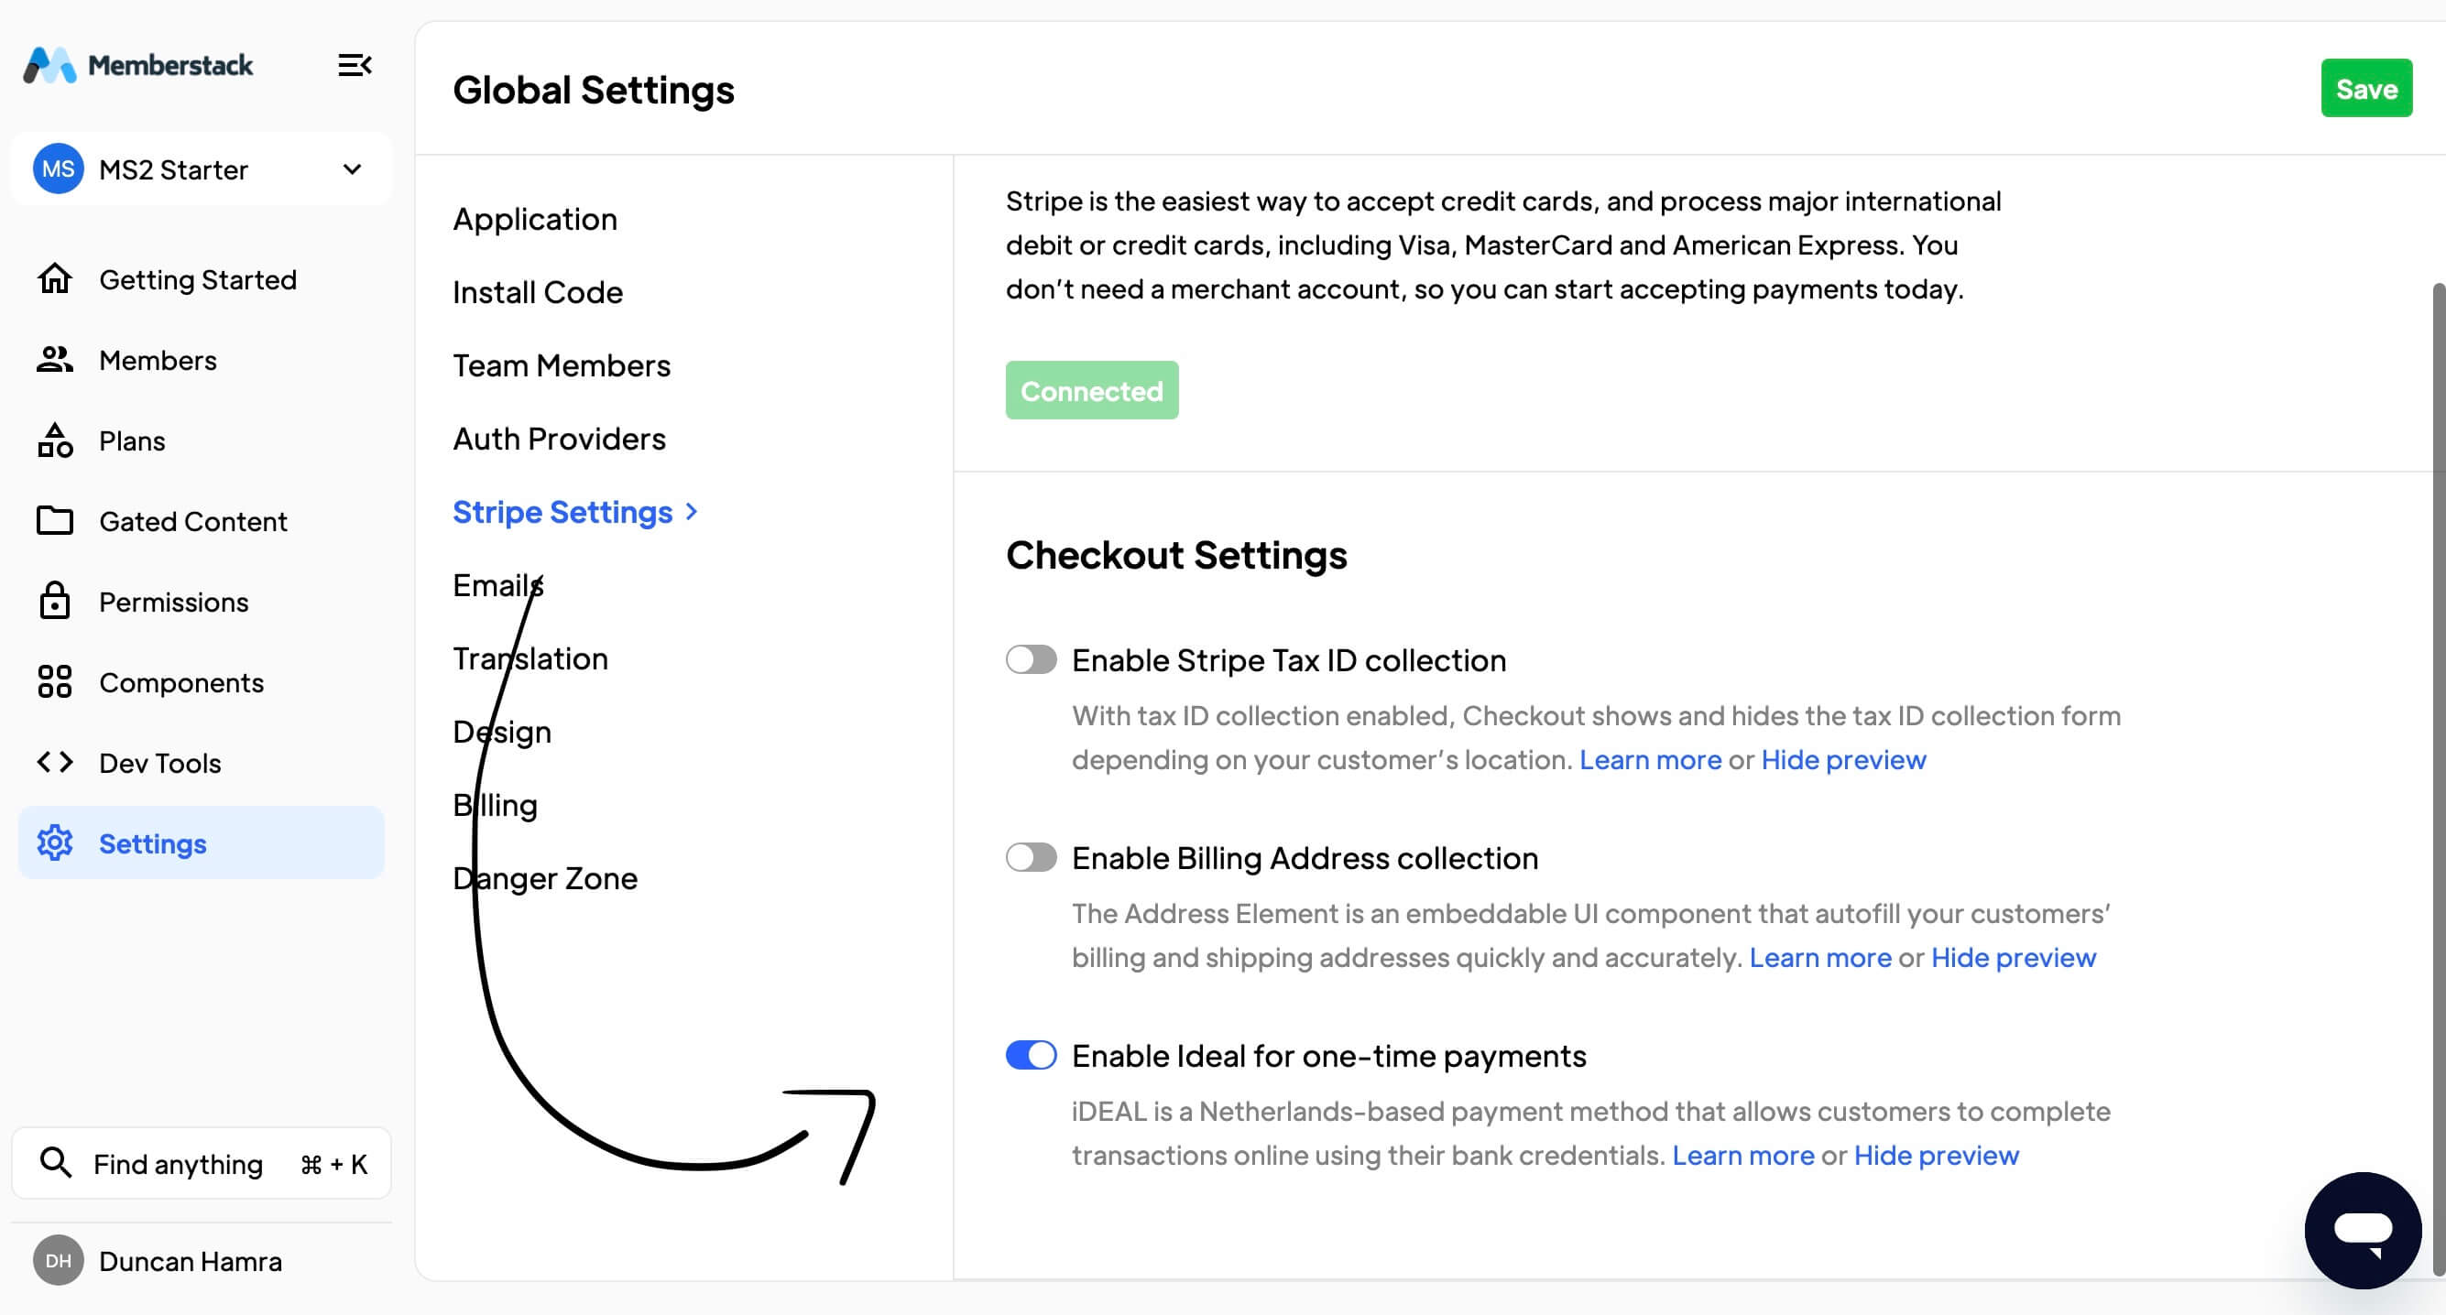Collapse the sidebar with the menu icon

point(355,66)
